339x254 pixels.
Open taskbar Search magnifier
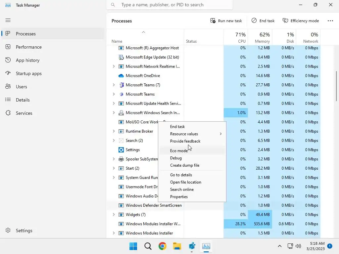148,246
